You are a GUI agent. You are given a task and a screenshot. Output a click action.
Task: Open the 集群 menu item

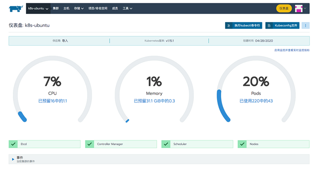[x=56, y=9]
